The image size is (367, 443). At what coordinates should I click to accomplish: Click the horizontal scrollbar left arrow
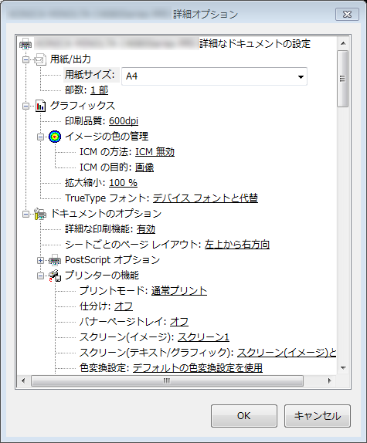23,380
